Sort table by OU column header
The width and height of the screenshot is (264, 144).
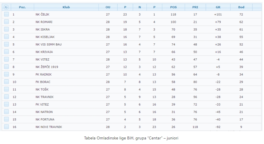[108, 7]
